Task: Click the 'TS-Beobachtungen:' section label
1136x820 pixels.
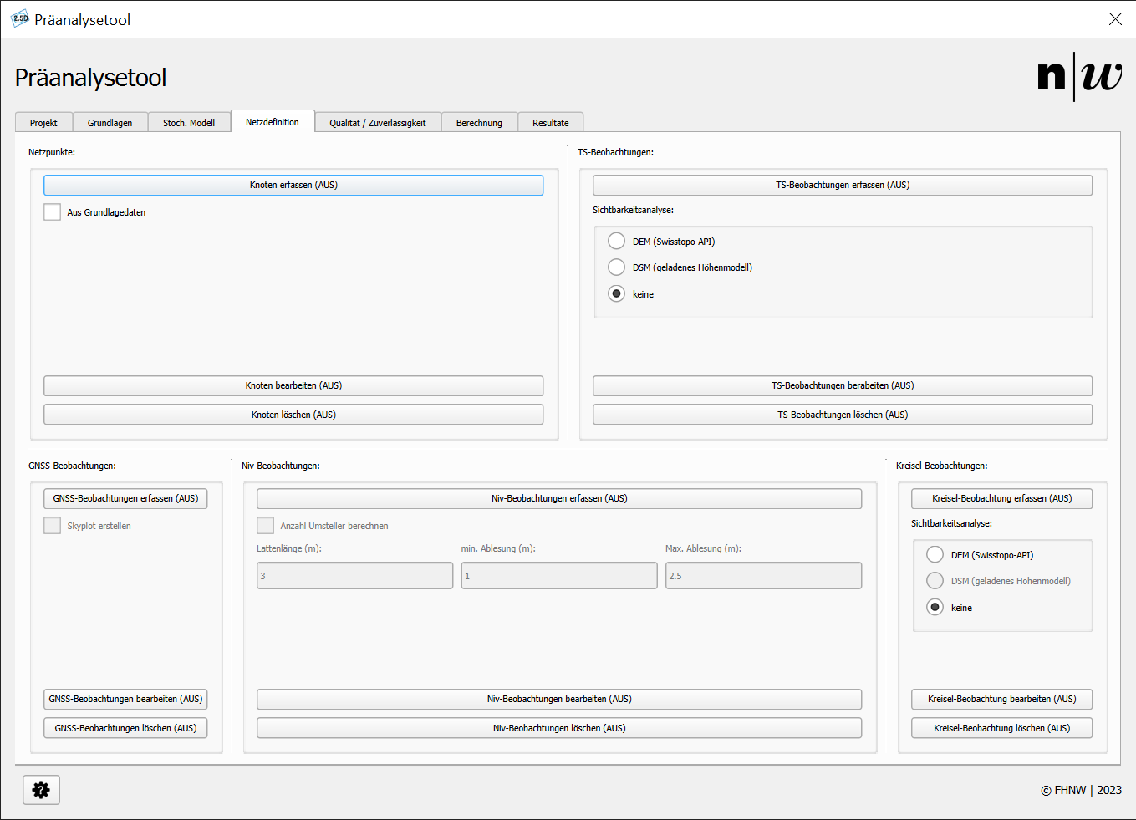Action: [x=615, y=152]
